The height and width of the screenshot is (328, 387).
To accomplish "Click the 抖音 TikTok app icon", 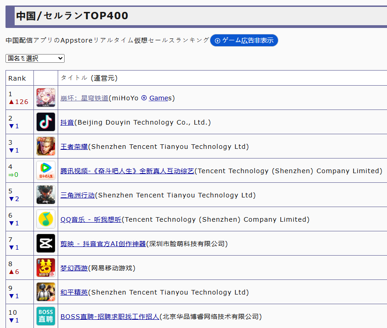I will tap(46, 122).
